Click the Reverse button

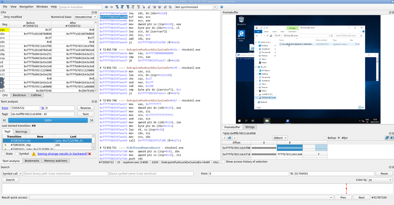86,108
